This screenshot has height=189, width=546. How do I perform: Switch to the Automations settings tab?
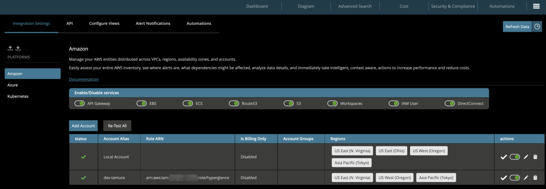[199, 23]
